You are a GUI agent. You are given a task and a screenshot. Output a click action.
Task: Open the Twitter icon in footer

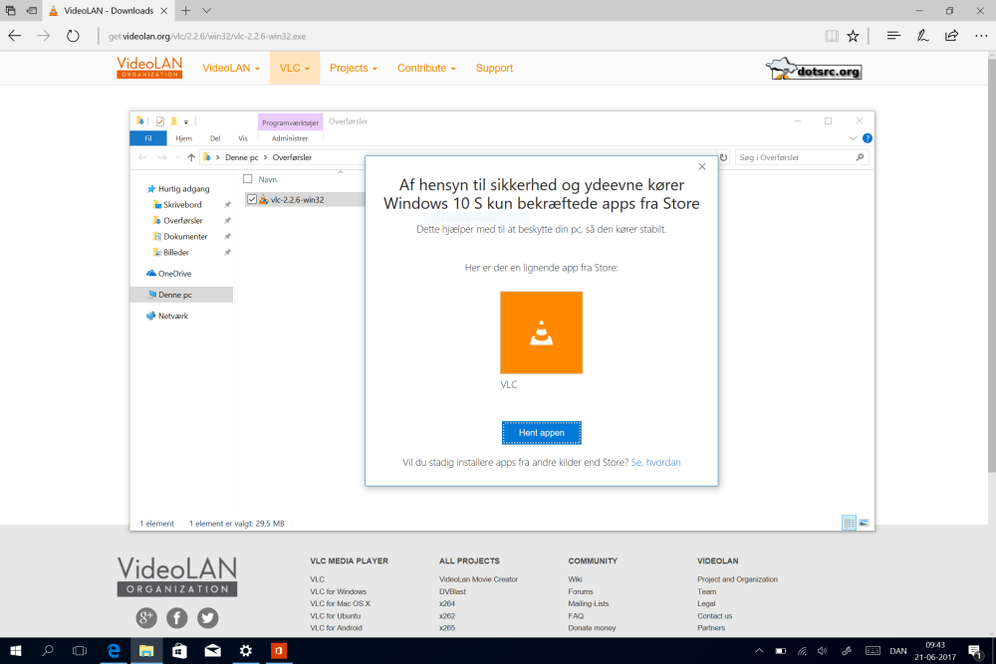coord(207,618)
